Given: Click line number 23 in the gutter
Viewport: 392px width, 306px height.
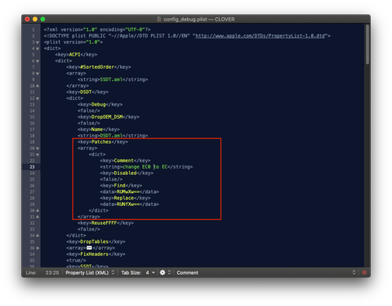Looking at the screenshot, I should click(32, 167).
